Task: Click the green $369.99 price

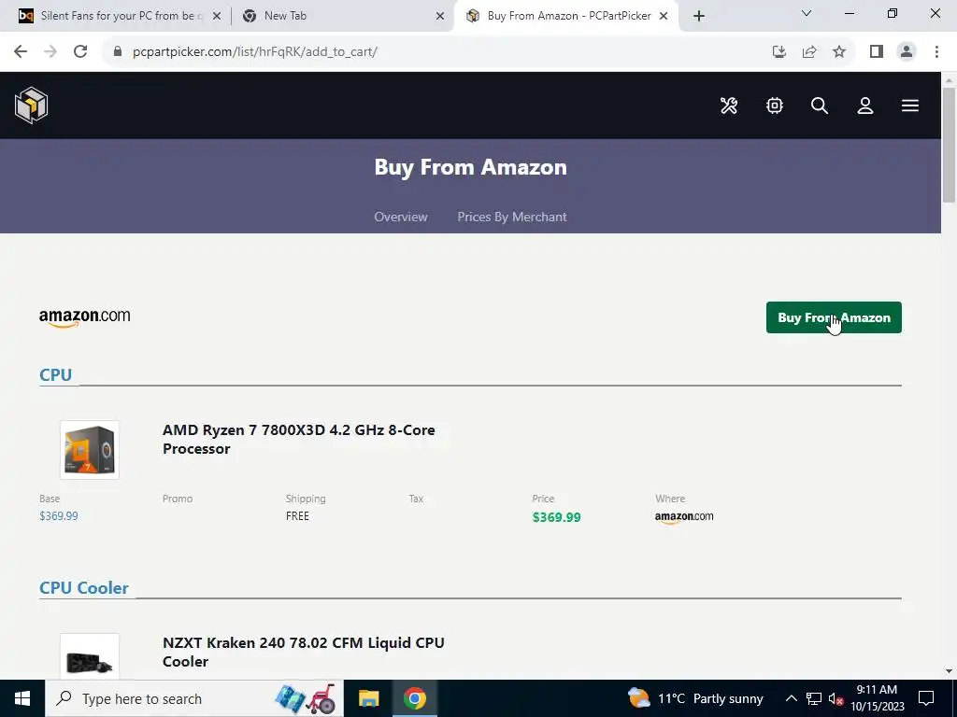Action: pos(556,517)
